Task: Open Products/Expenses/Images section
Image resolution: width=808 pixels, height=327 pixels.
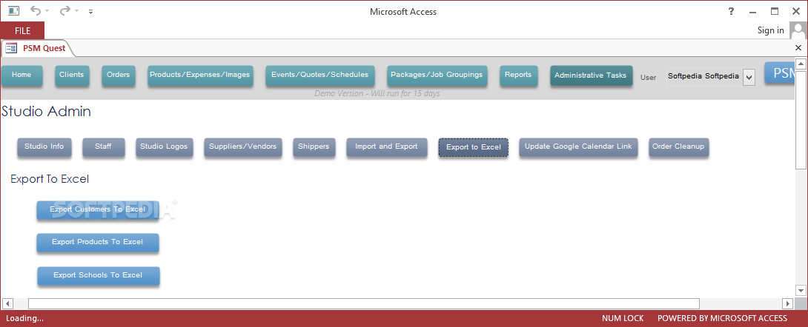Action: 200,75
